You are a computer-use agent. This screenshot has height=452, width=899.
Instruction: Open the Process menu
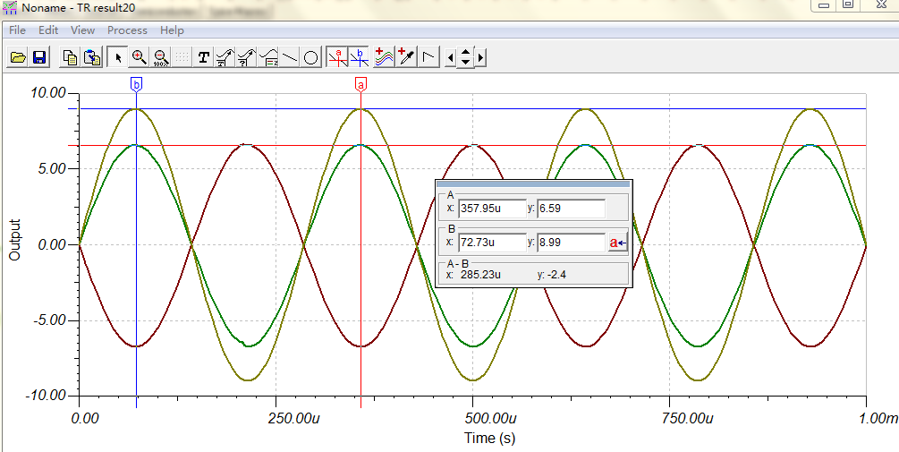pyautogui.click(x=127, y=30)
